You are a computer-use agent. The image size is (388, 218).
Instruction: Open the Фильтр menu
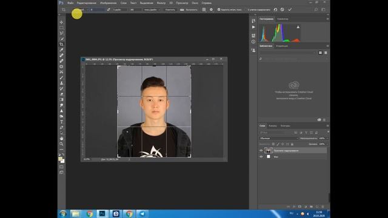pyautogui.click(x=161, y=3)
